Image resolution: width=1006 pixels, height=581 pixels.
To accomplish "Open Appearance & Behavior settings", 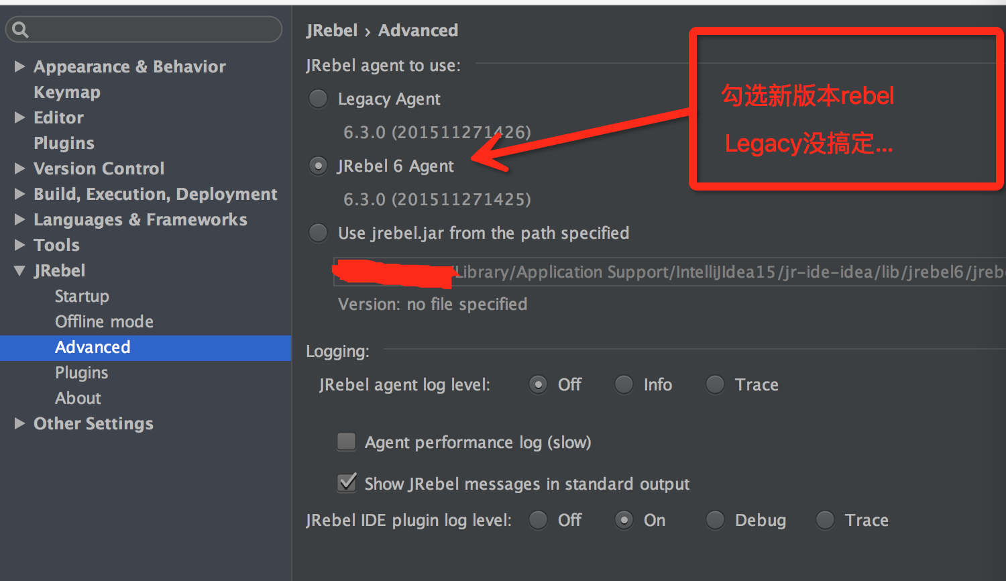I will point(129,66).
